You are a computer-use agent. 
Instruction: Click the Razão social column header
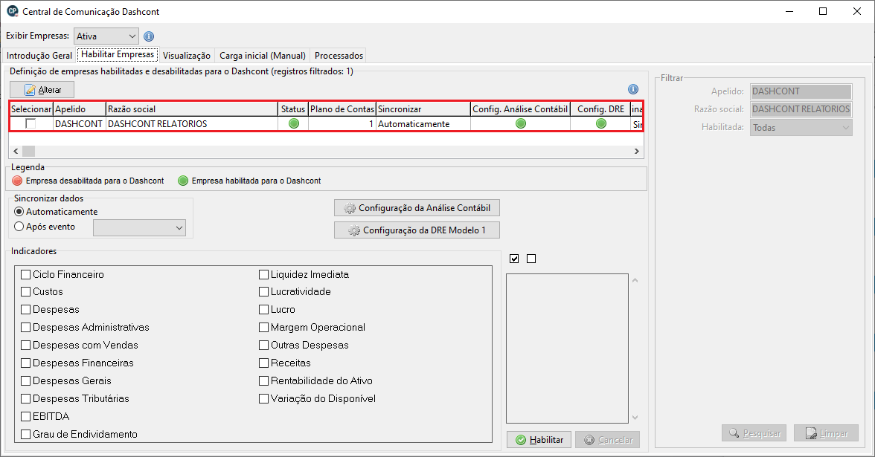(192, 109)
